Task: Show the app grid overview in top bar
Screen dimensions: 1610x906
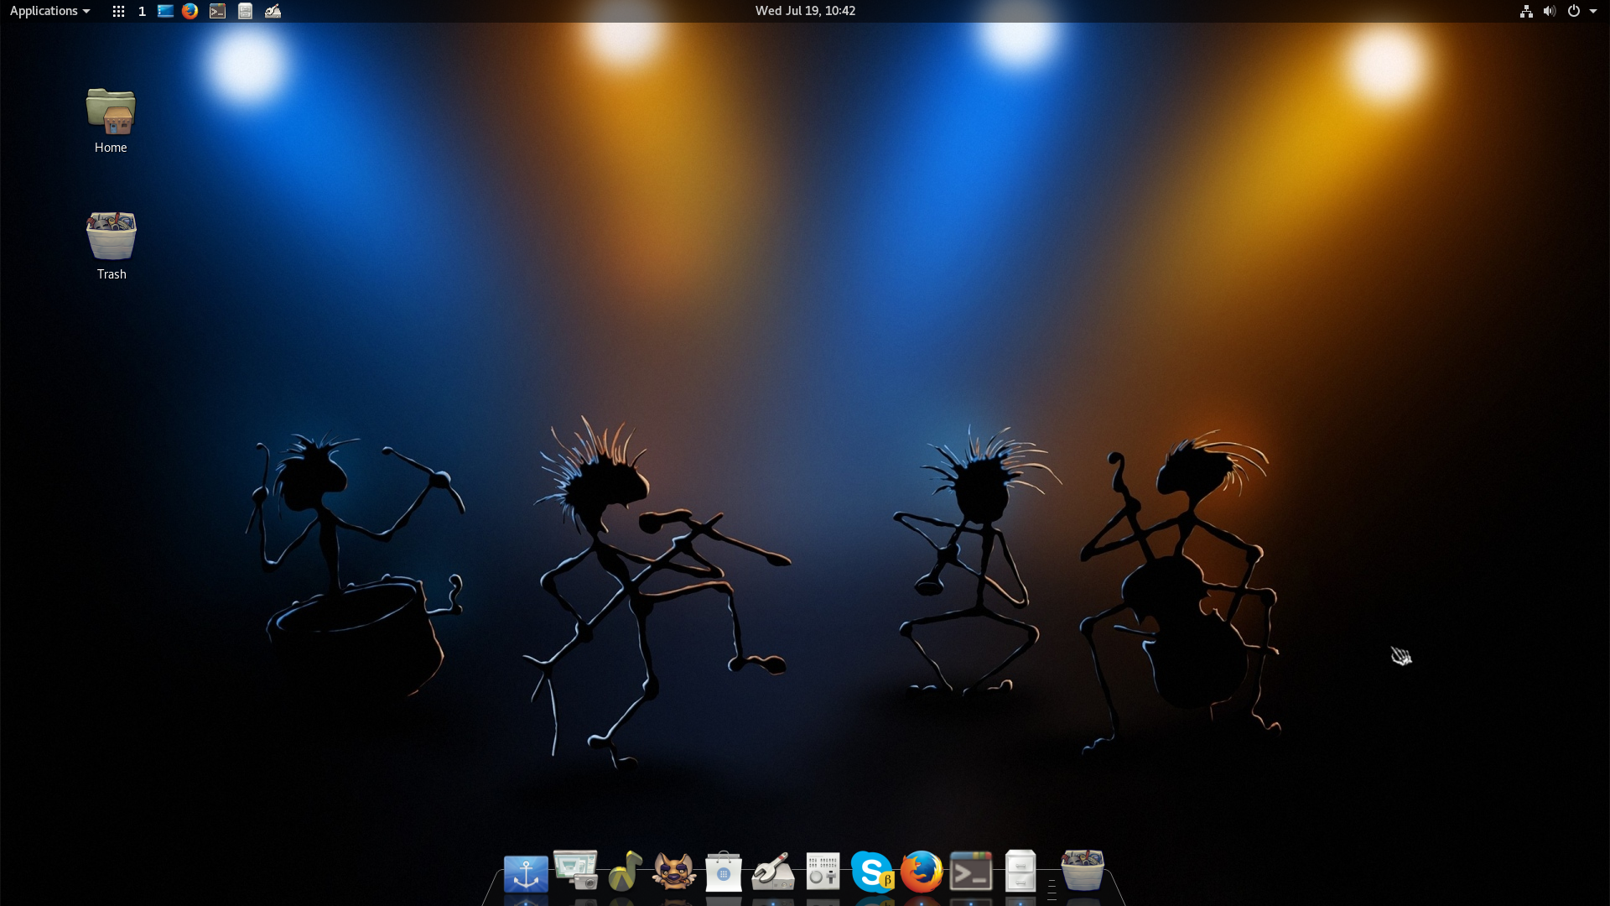Action: tap(118, 11)
